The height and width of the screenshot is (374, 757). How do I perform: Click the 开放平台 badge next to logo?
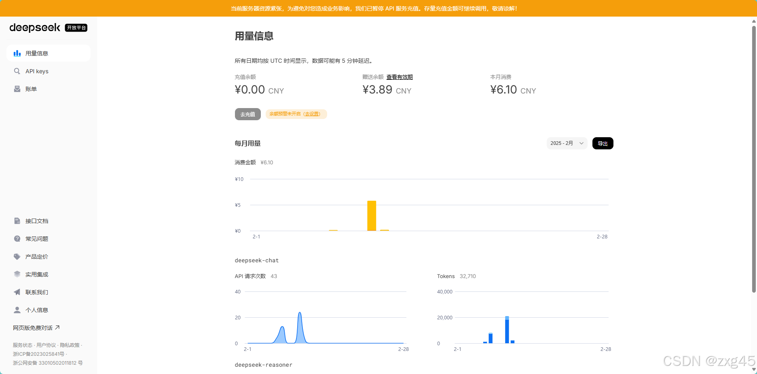(x=76, y=28)
